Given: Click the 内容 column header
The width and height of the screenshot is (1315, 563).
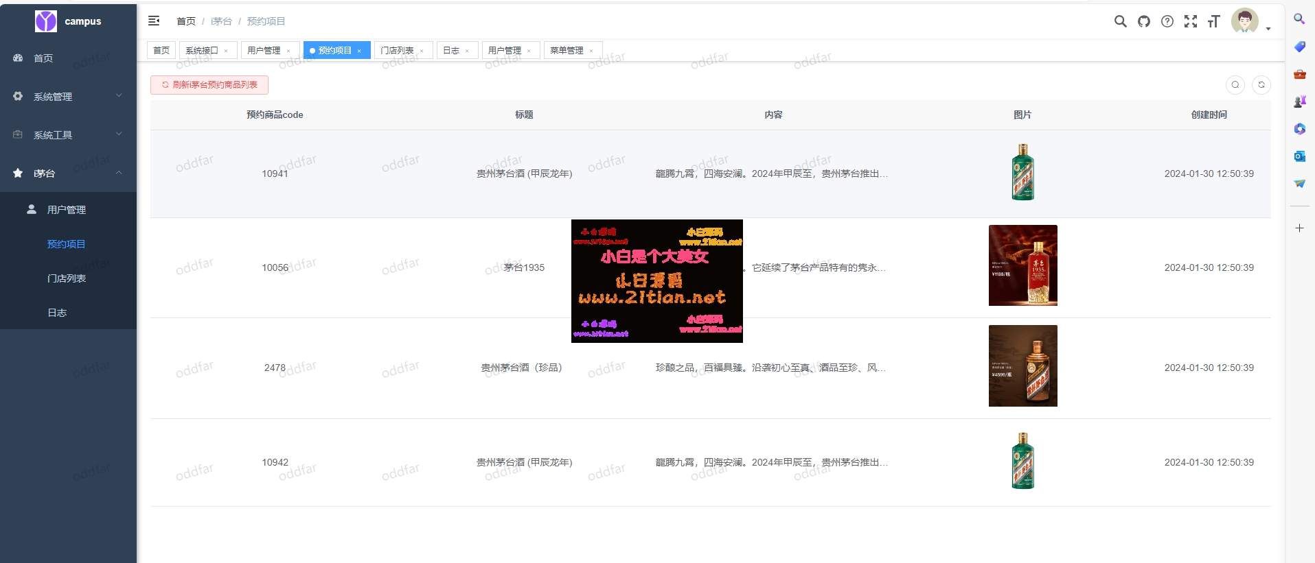Looking at the screenshot, I should pyautogui.click(x=773, y=115).
